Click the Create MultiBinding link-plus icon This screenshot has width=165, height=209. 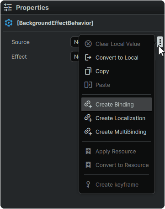[88, 132]
